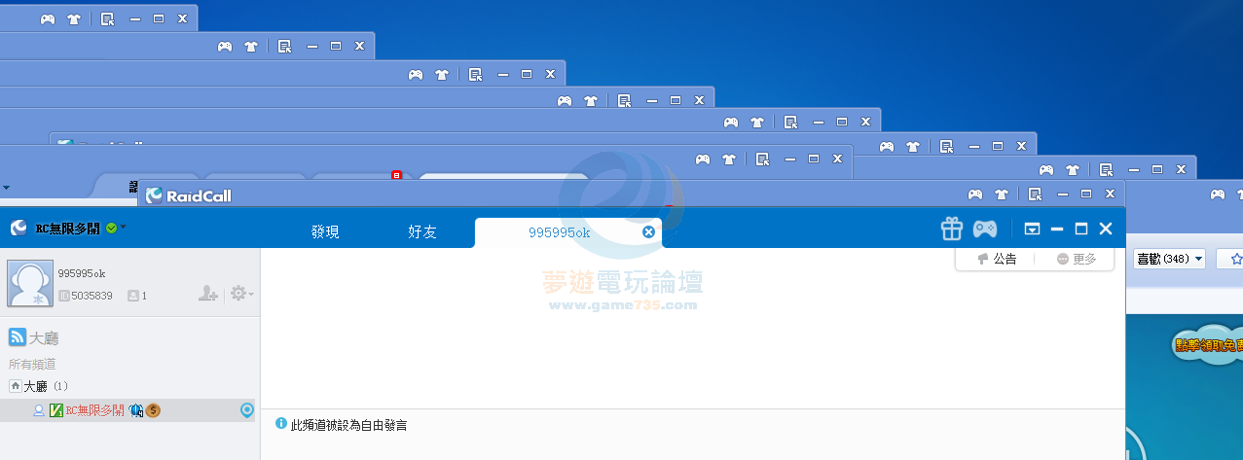Click the blue locate-me pin icon in user row

tap(247, 410)
